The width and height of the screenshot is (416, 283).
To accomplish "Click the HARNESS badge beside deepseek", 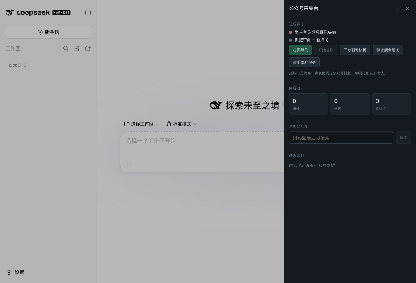I will pyautogui.click(x=61, y=12).
